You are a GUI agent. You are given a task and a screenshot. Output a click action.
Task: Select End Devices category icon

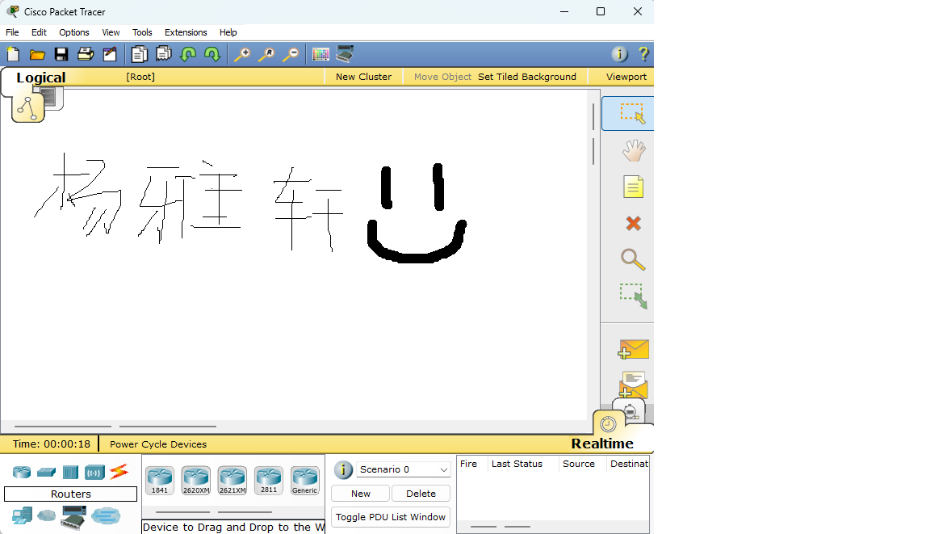[22, 515]
